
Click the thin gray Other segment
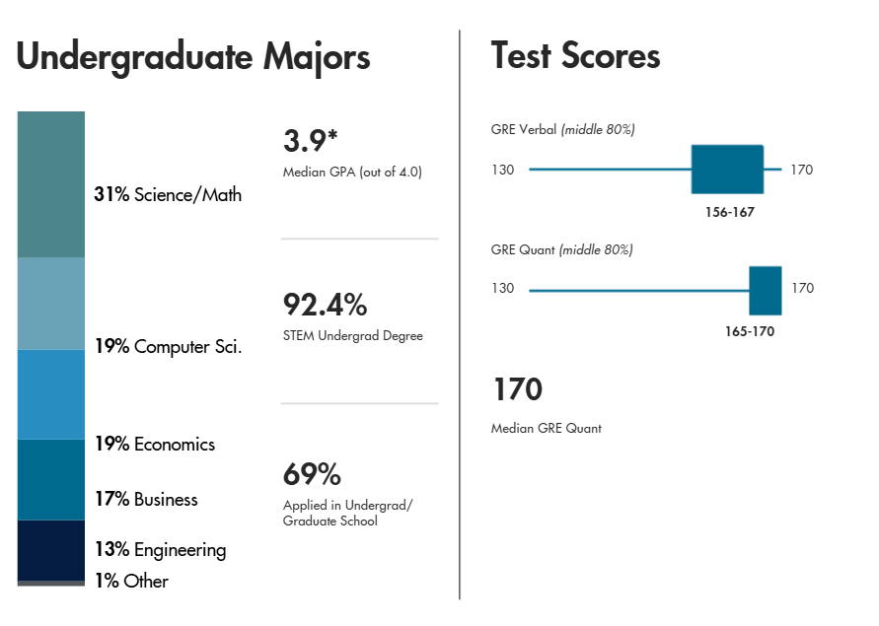[51, 584]
